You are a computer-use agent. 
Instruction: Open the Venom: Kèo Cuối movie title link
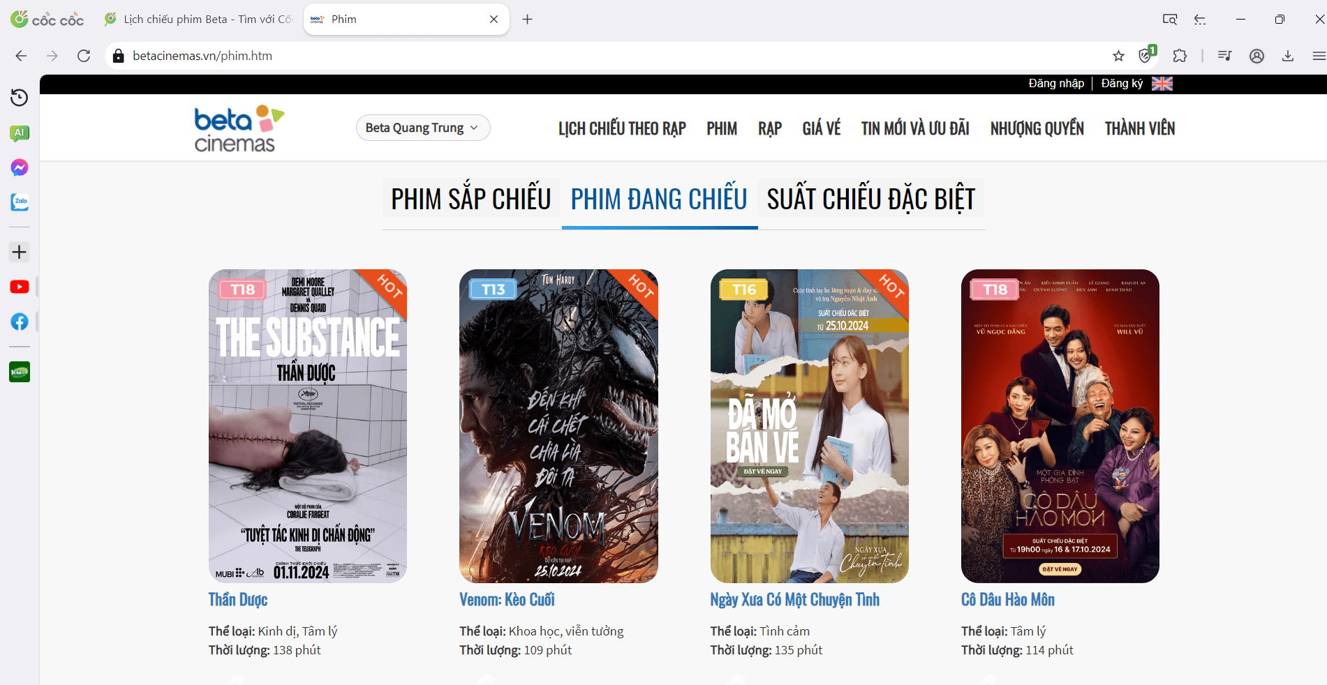pyautogui.click(x=507, y=600)
